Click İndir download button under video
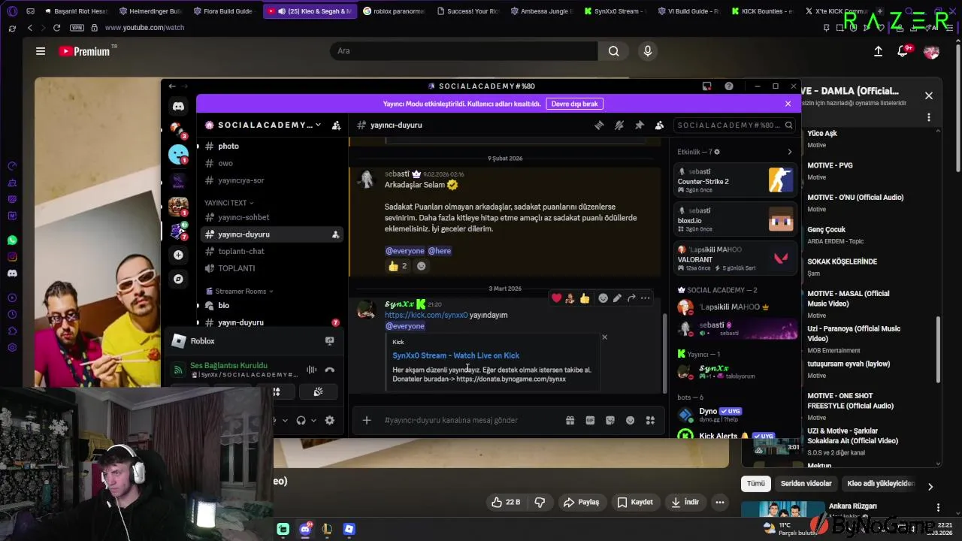This screenshot has height=541, width=962. coord(685,502)
